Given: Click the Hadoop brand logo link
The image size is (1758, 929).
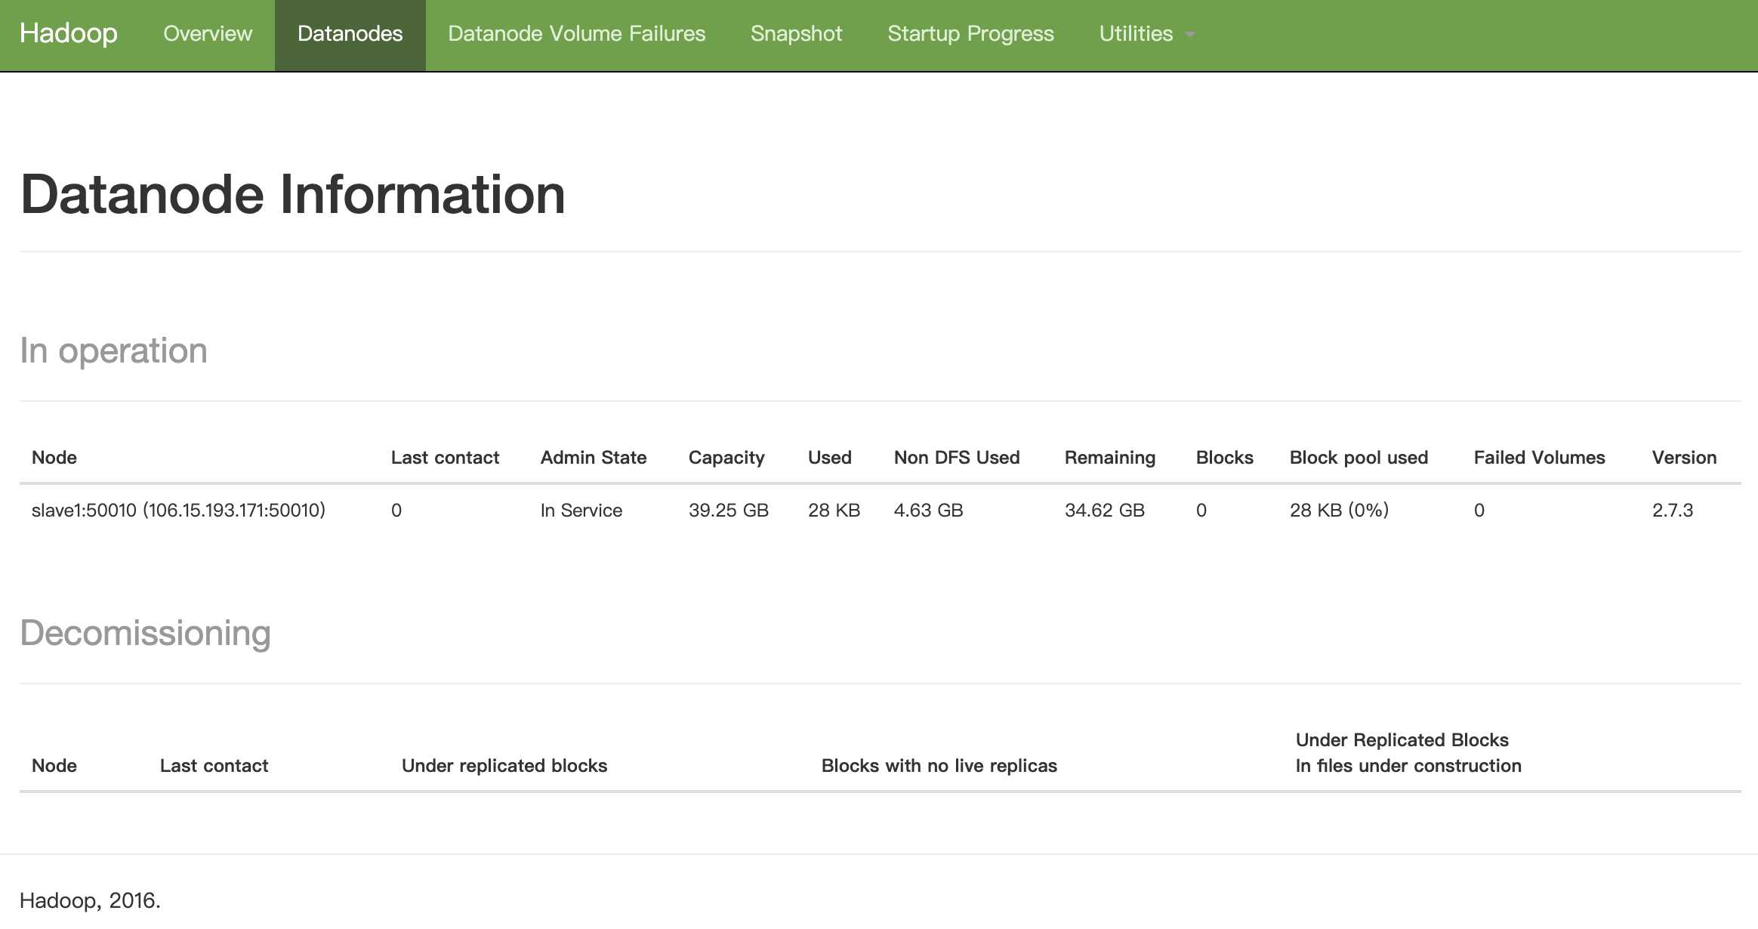Looking at the screenshot, I should [69, 34].
